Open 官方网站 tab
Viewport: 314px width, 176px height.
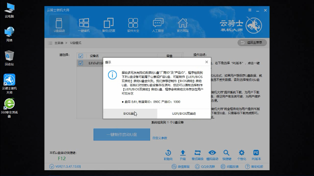[x=183, y=25]
